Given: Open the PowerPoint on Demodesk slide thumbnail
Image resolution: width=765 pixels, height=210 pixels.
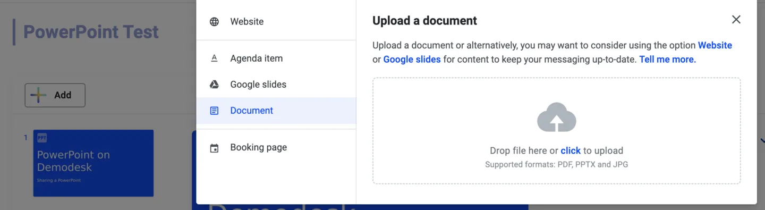Looking at the screenshot, I should pos(93,163).
